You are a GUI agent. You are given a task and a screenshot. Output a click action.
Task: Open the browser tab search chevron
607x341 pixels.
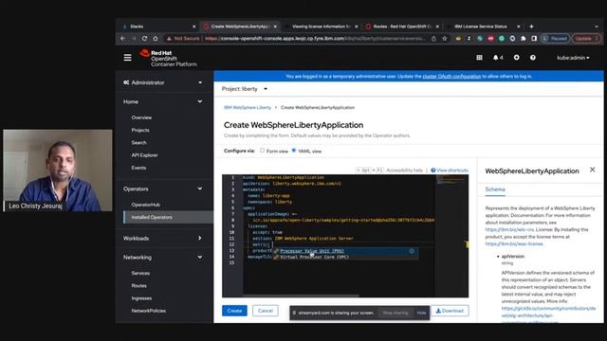(x=597, y=27)
